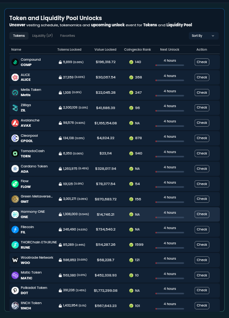Switch to the Tokens tab
Screen dimensions: 229x318
click(x=19, y=36)
